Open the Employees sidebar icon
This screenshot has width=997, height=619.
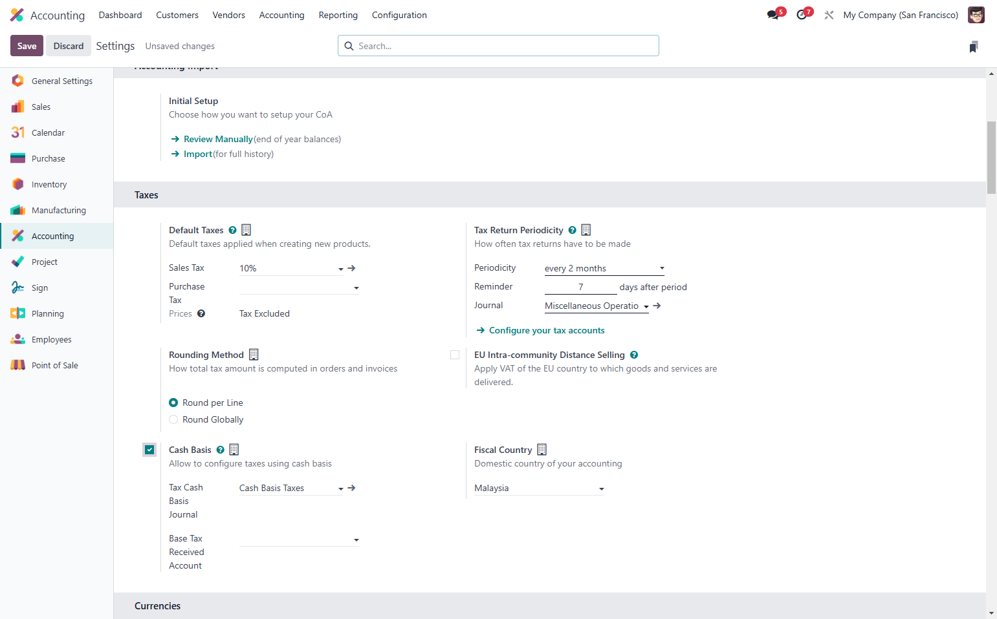[18, 339]
